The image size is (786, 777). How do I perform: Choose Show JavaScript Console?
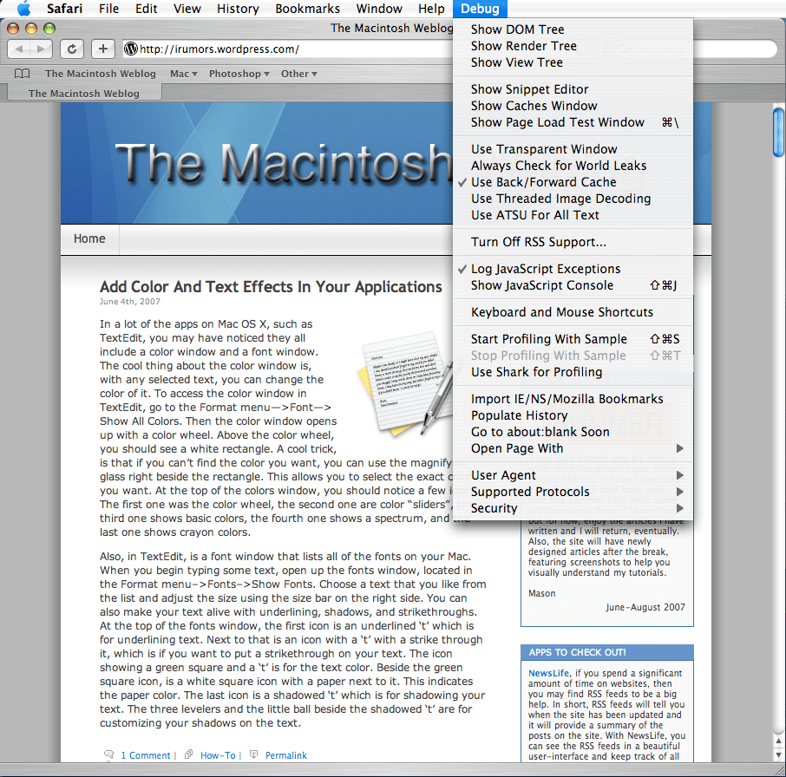click(x=573, y=285)
